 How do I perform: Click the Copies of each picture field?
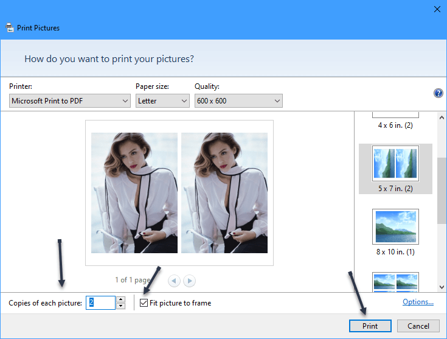point(100,303)
